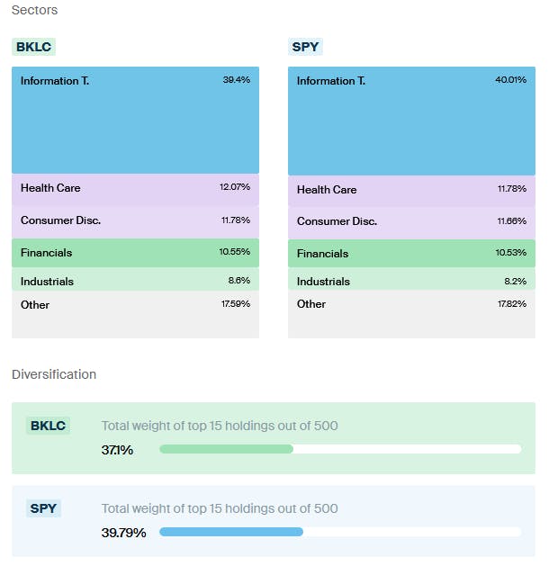Click the green BKLC top holdings progress bar

click(227, 449)
